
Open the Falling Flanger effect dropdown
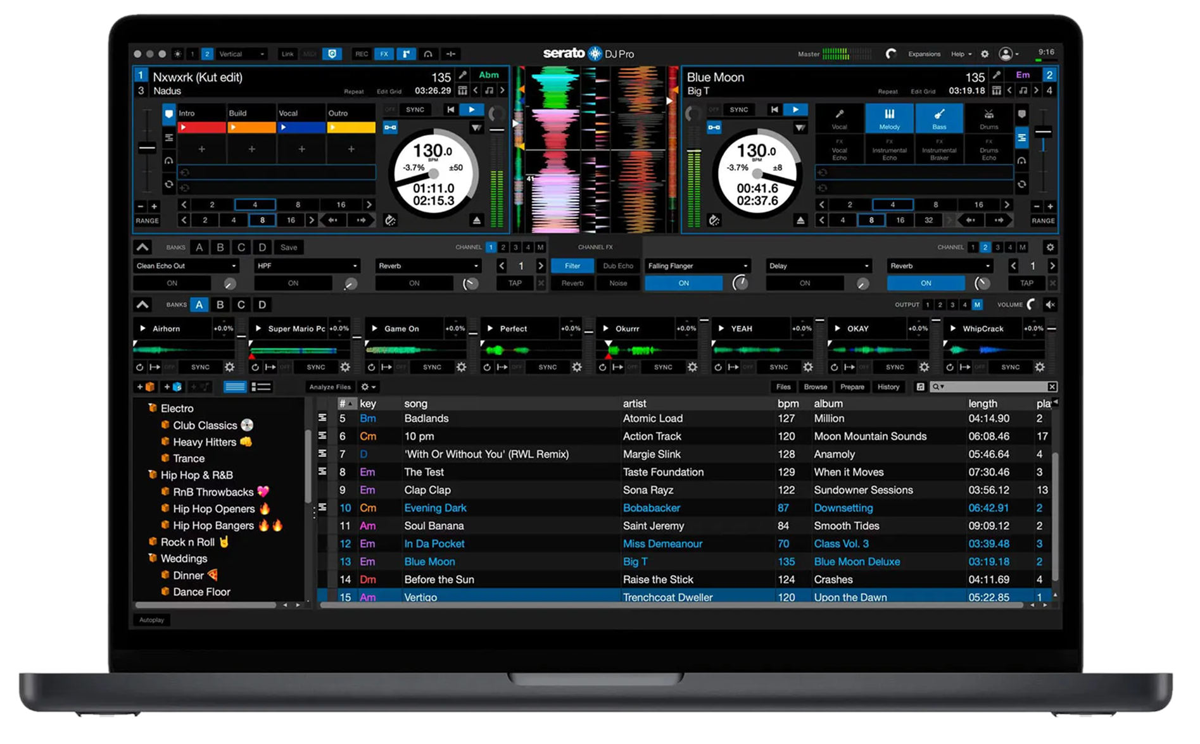click(x=698, y=266)
